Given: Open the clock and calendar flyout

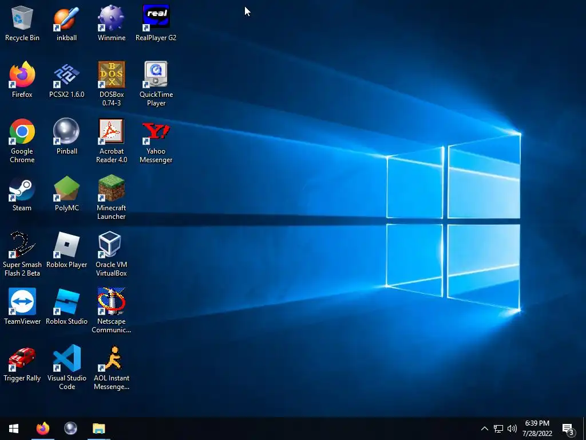Looking at the screenshot, I should (537, 429).
